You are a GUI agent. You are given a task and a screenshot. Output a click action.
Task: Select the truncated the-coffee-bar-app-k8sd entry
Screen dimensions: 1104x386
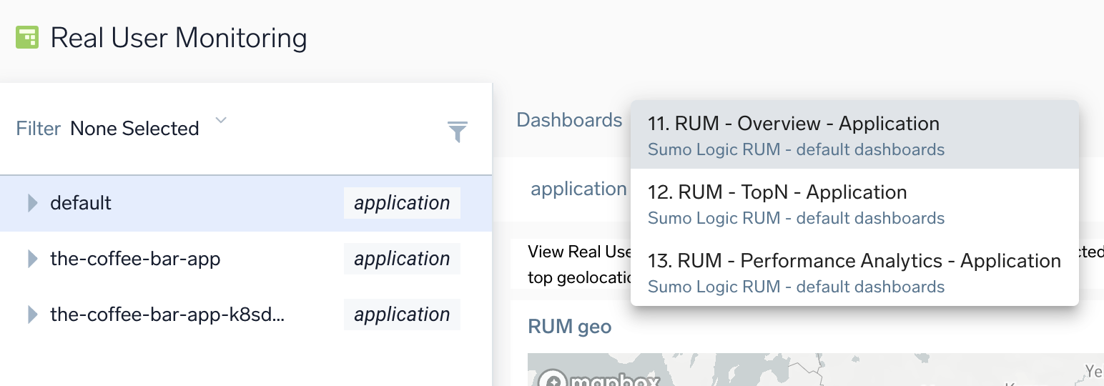point(167,315)
